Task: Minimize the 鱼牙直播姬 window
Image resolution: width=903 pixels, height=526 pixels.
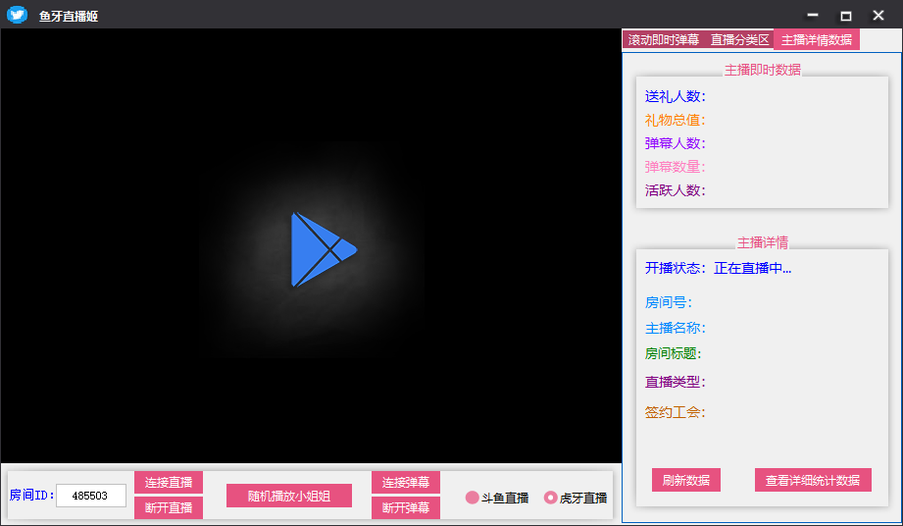Action: point(813,15)
